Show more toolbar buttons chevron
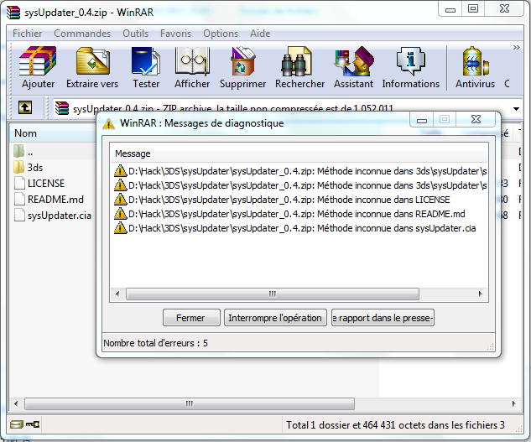 point(516,48)
